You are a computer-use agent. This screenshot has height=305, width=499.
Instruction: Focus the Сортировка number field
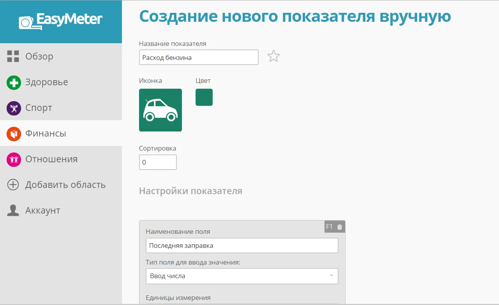[157, 162]
